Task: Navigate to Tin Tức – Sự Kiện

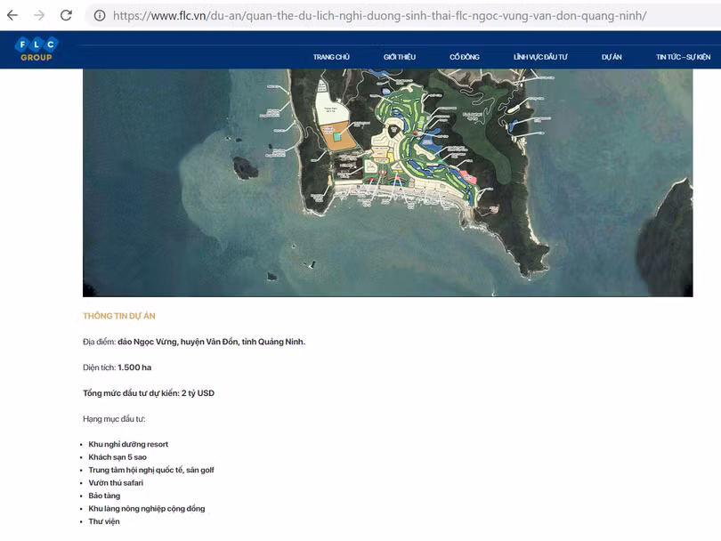Action: (683, 57)
